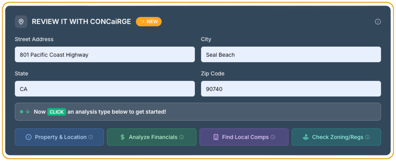Open info tooltip next to Find Local Comps
Screen dimensions: 396x161
tap(273, 137)
